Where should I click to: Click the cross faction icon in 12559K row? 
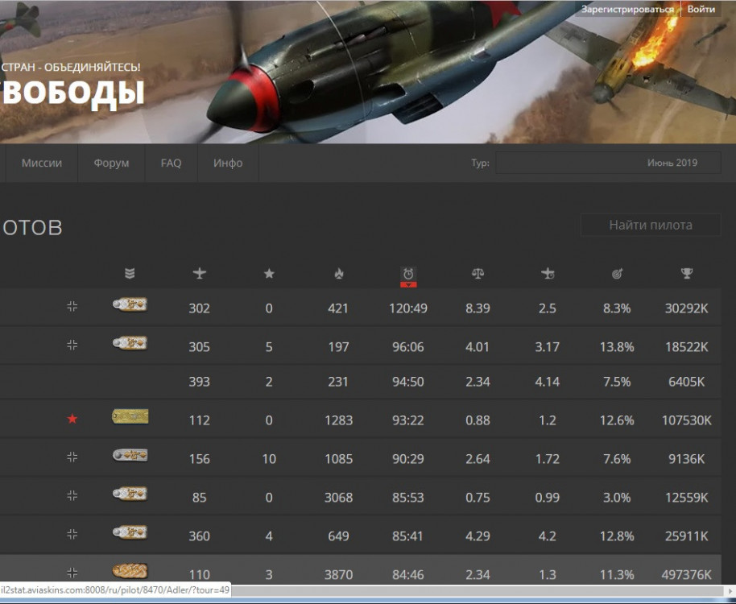point(72,495)
